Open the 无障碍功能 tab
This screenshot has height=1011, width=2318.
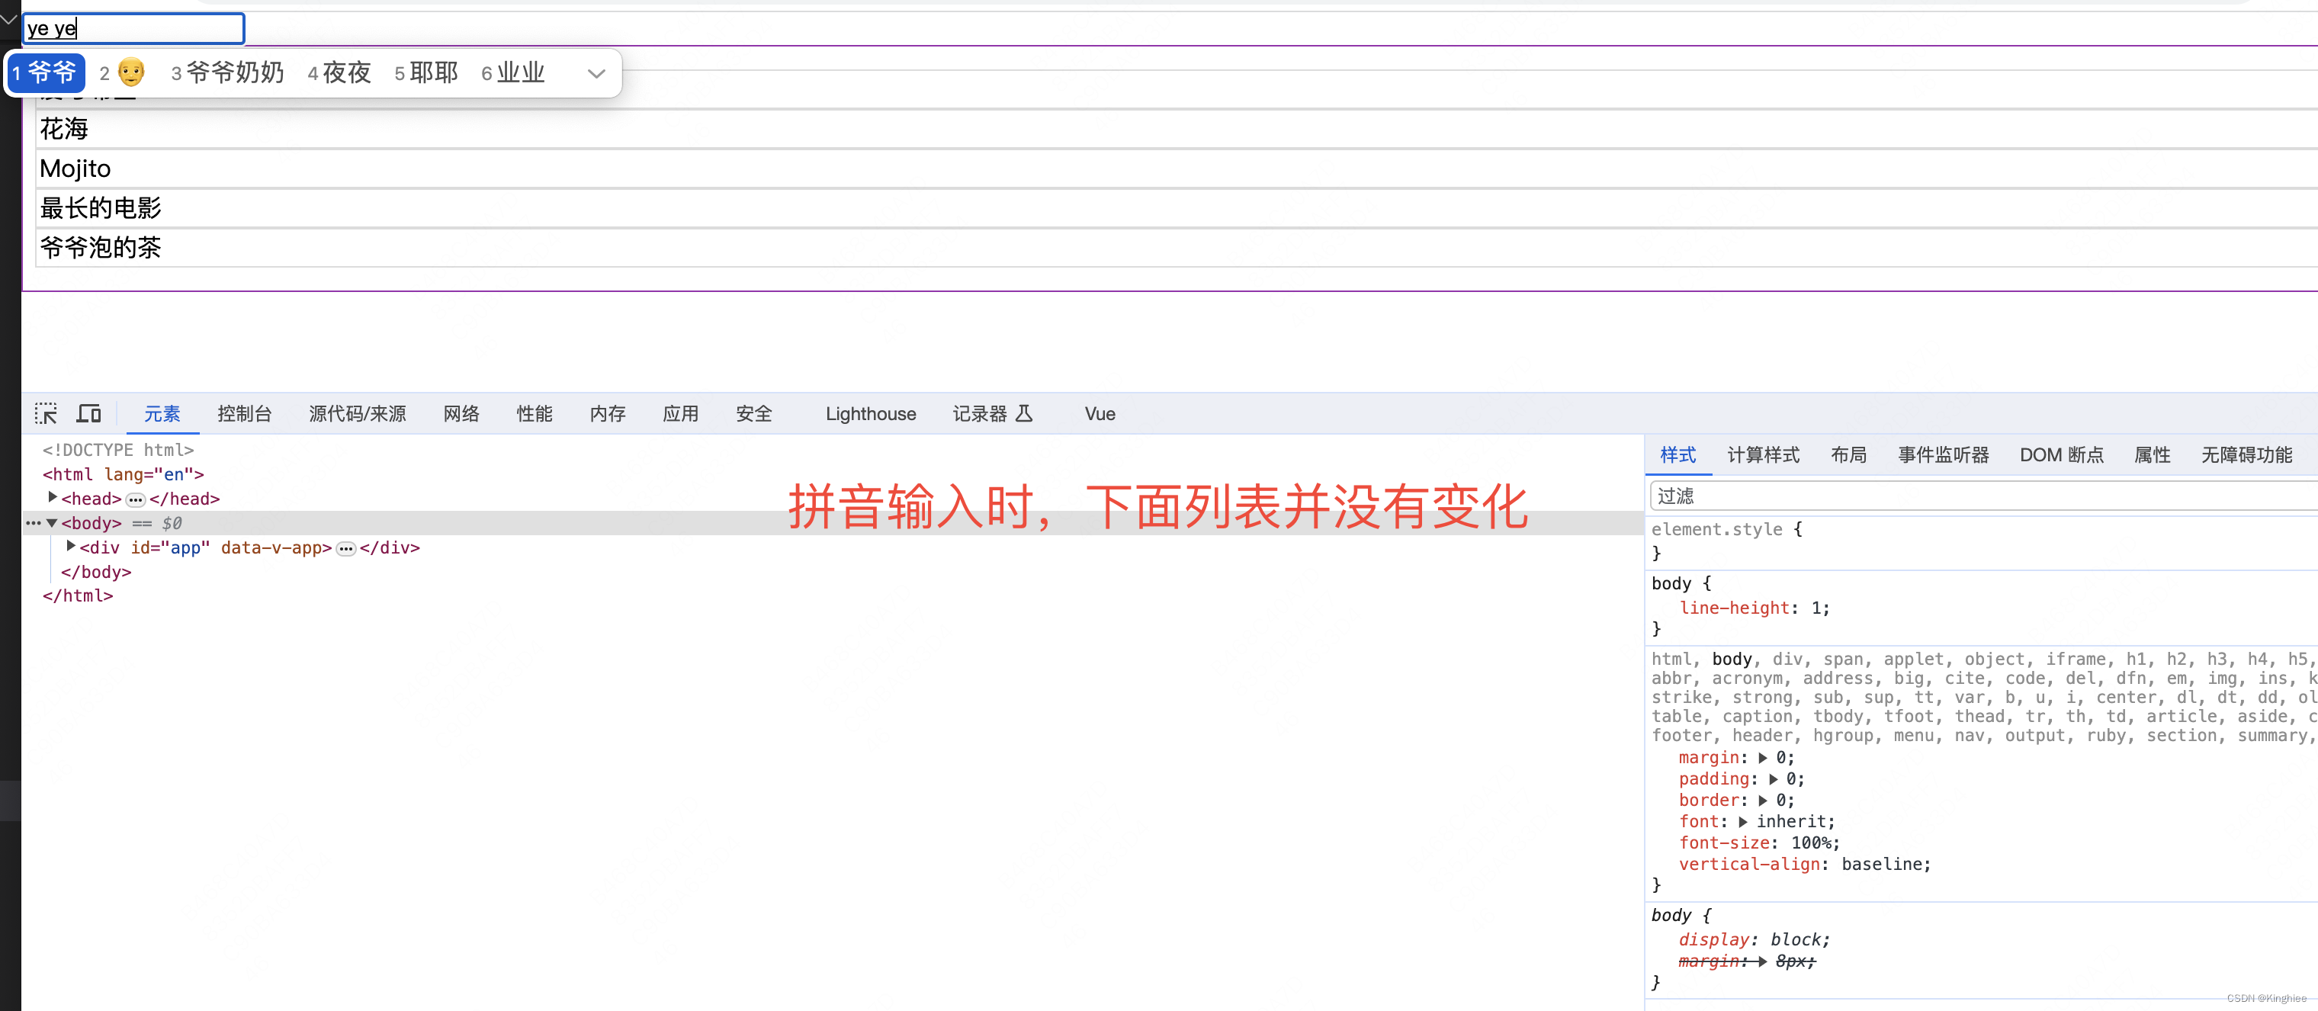2246,455
